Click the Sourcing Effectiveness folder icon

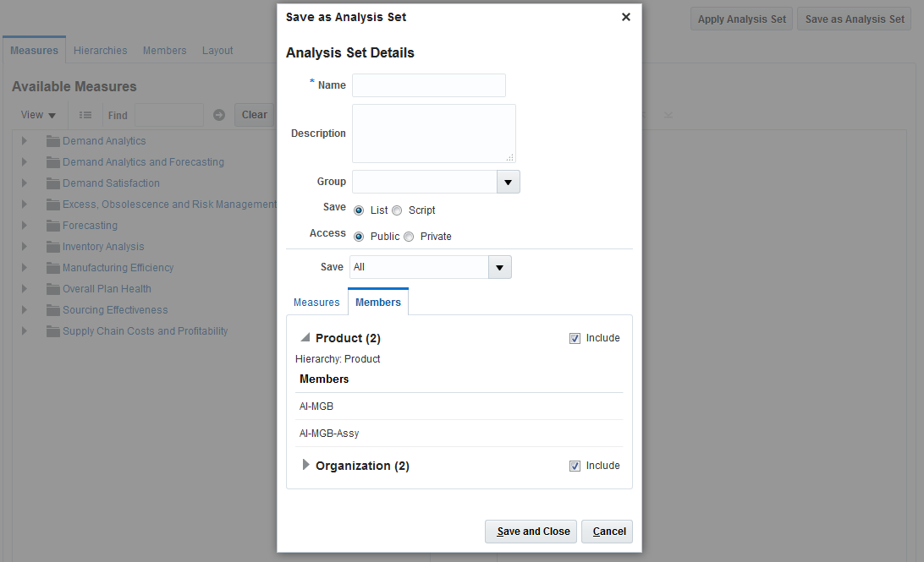[x=53, y=310]
